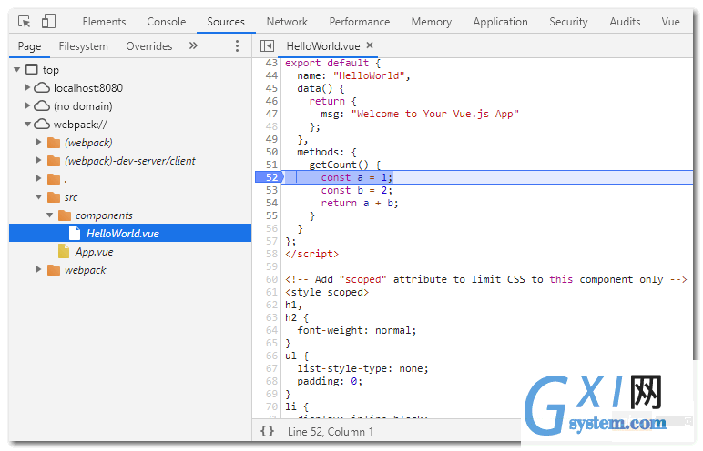The width and height of the screenshot is (703, 451).
Task: Set breakpoint on line number 54
Action: (x=271, y=203)
